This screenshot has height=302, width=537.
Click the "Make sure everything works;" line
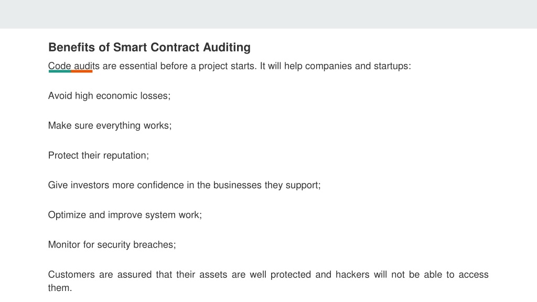tap(110, 126)
